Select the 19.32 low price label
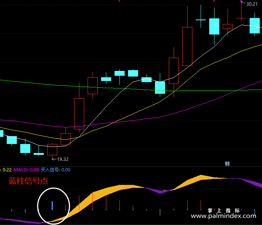This screenshot has width=262, height=225. pos(63,159)
